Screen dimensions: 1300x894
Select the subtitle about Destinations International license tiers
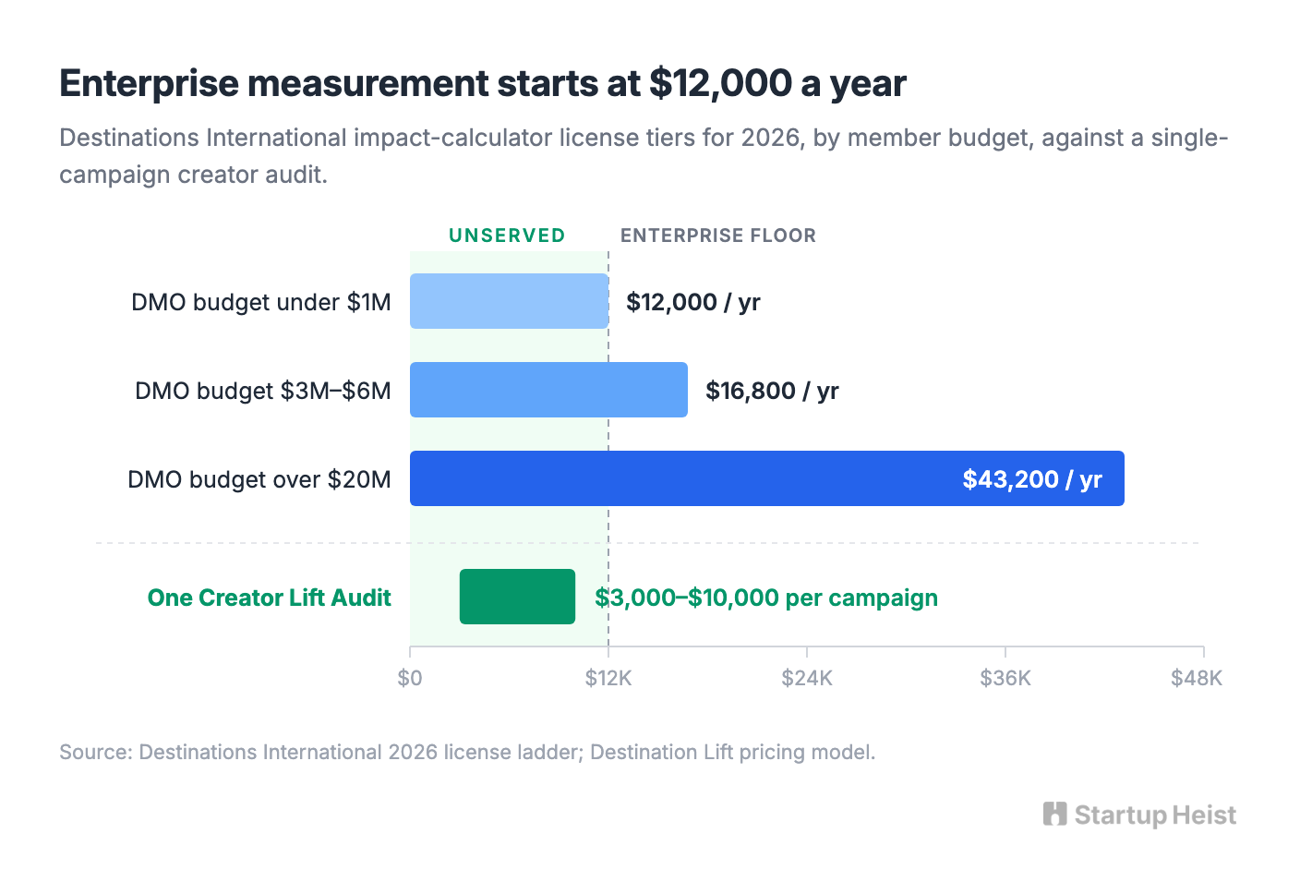click(644, 156)
